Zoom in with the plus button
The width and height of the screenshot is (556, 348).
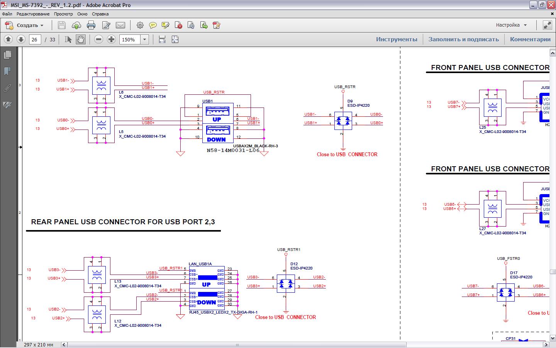pyautogui.click(x=111, y=39)
